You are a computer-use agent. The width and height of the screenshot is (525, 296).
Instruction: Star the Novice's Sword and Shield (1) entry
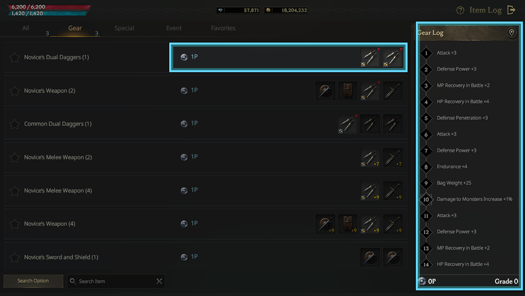[15, 257]
